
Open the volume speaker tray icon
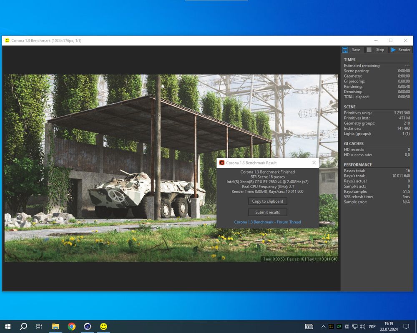(x=362, y=326)
